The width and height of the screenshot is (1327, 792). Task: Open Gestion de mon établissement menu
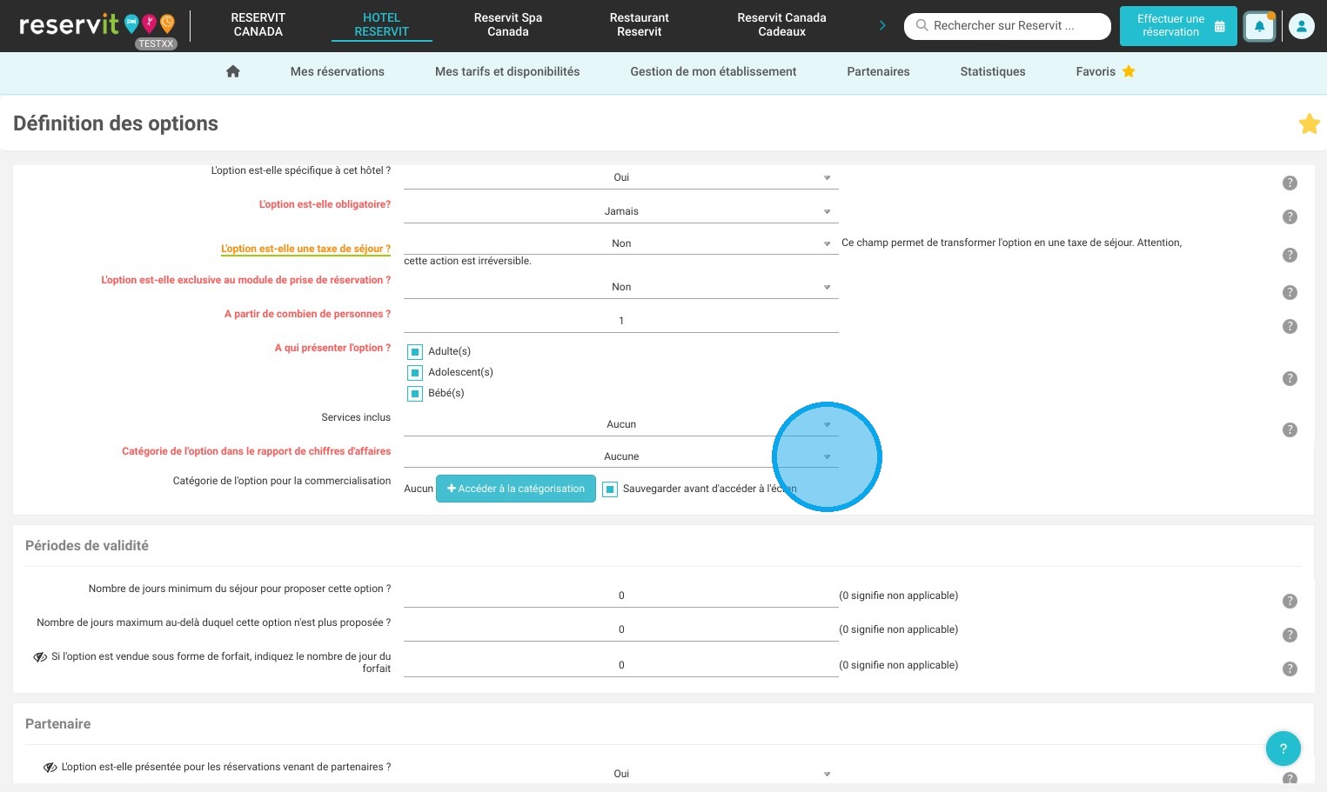point(714,71)
